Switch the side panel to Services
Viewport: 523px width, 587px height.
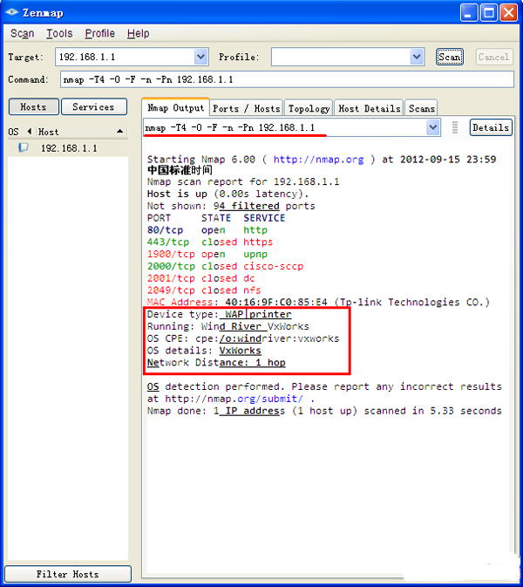[x=93, y=107]
